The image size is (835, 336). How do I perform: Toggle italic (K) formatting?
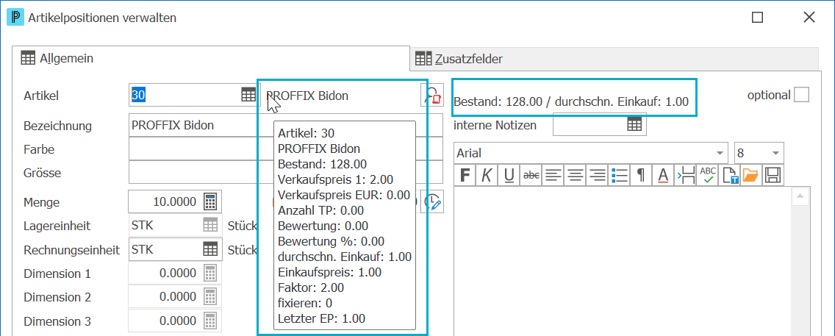point(487,175)
